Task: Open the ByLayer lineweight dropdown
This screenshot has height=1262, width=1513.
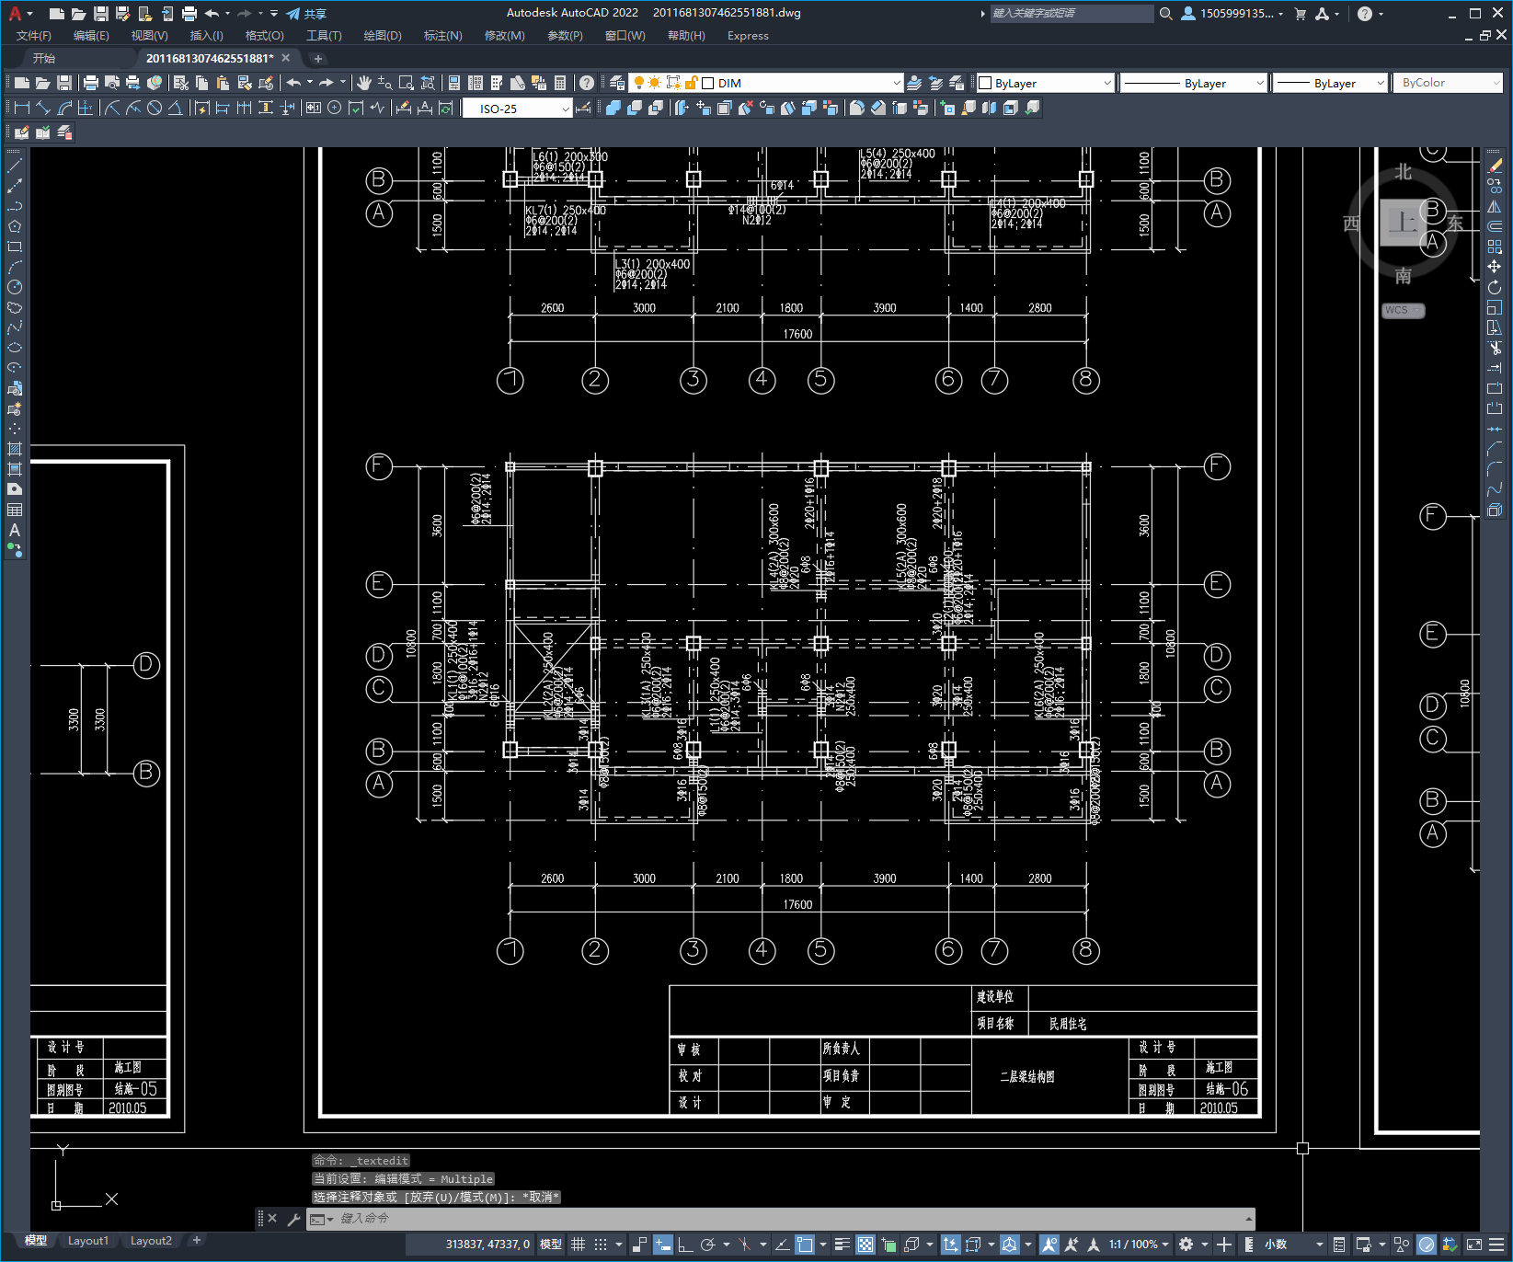Action: [1381, 83]
